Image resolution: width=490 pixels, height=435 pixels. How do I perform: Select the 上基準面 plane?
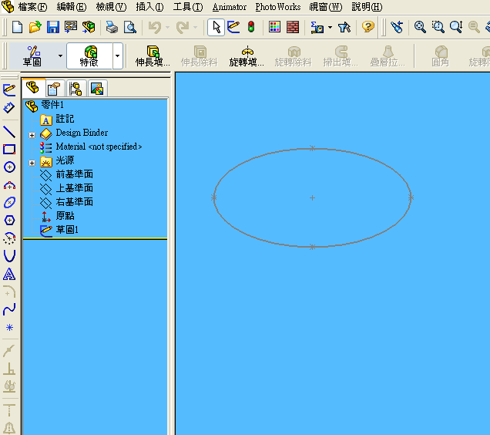75,188
